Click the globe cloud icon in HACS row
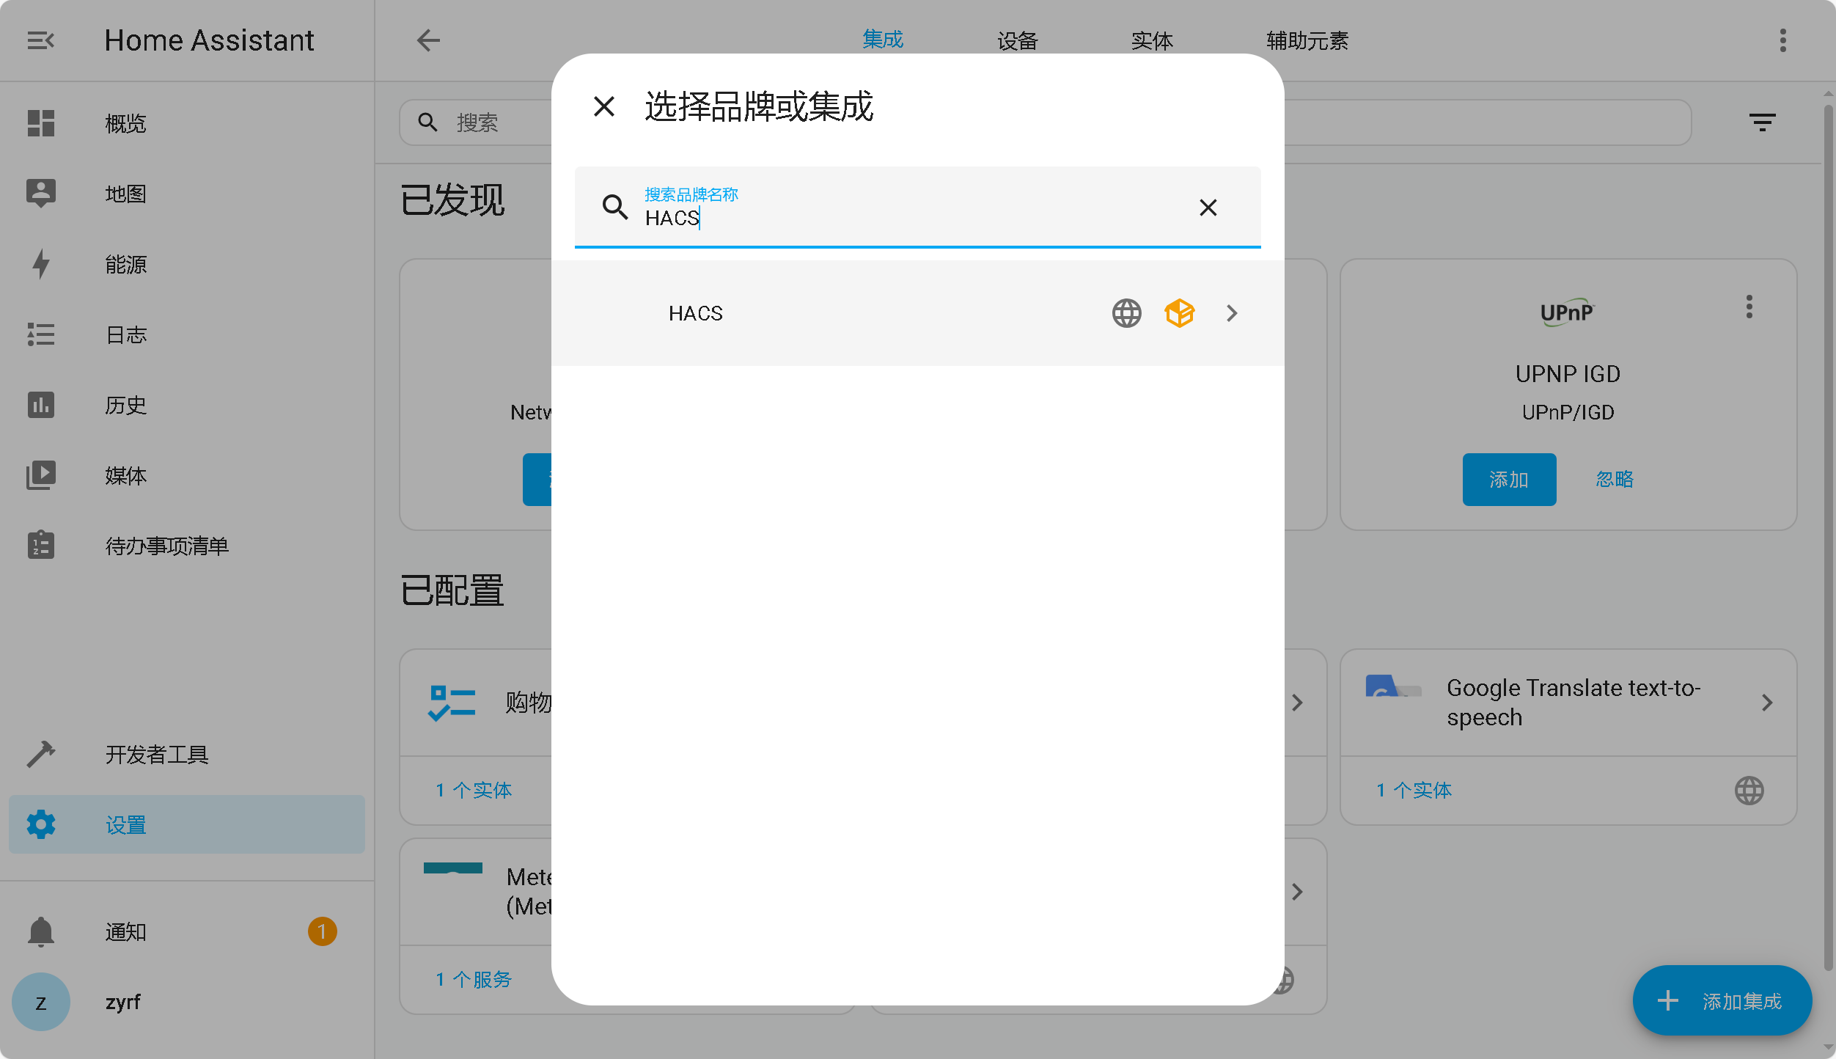 (1126, 313)
